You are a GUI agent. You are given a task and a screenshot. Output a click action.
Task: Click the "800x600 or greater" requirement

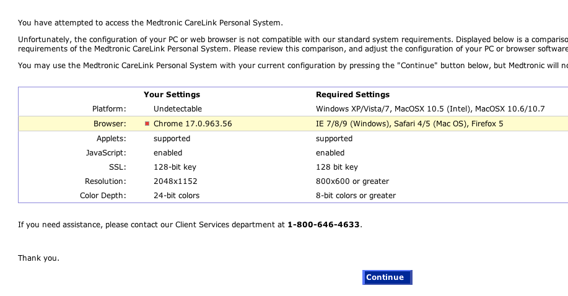352,181
